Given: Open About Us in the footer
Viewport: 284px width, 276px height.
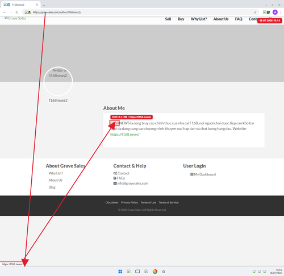Looking at the screenshot, I should click(x=56, y=180).
